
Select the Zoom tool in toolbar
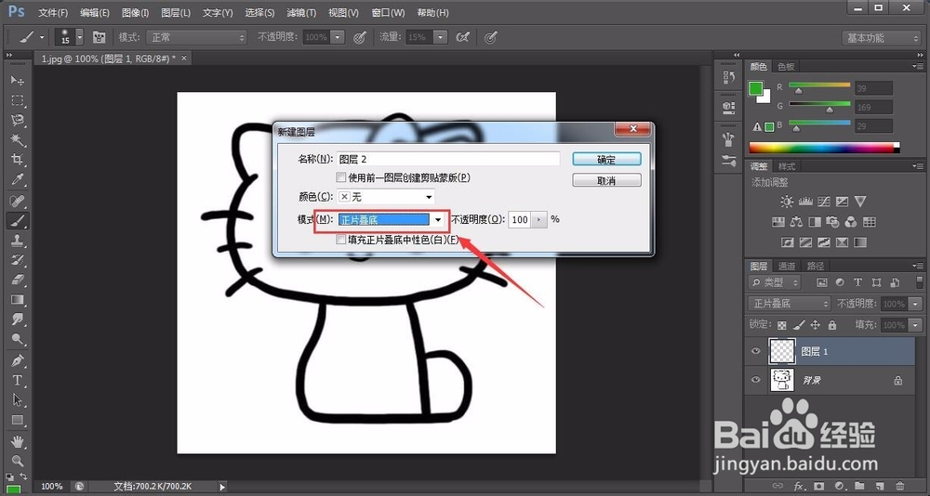point(17,461)
